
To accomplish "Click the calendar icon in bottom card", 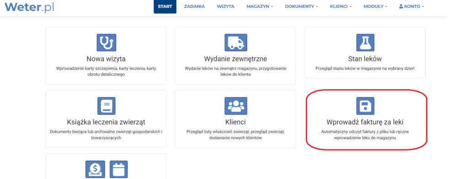I will click(118, 169).
